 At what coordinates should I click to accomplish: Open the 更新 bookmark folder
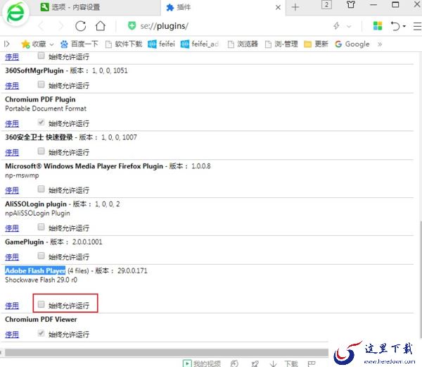pyautogui.click(x=316, y=44)
